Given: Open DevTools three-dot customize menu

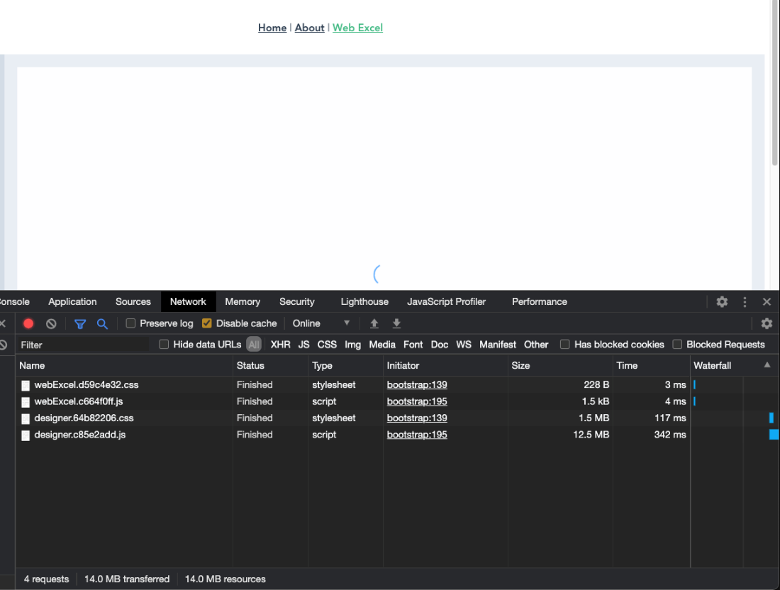Looking at the screenshot, I should (745, 301).
